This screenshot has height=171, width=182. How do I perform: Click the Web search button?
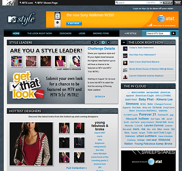pos(177,3)
